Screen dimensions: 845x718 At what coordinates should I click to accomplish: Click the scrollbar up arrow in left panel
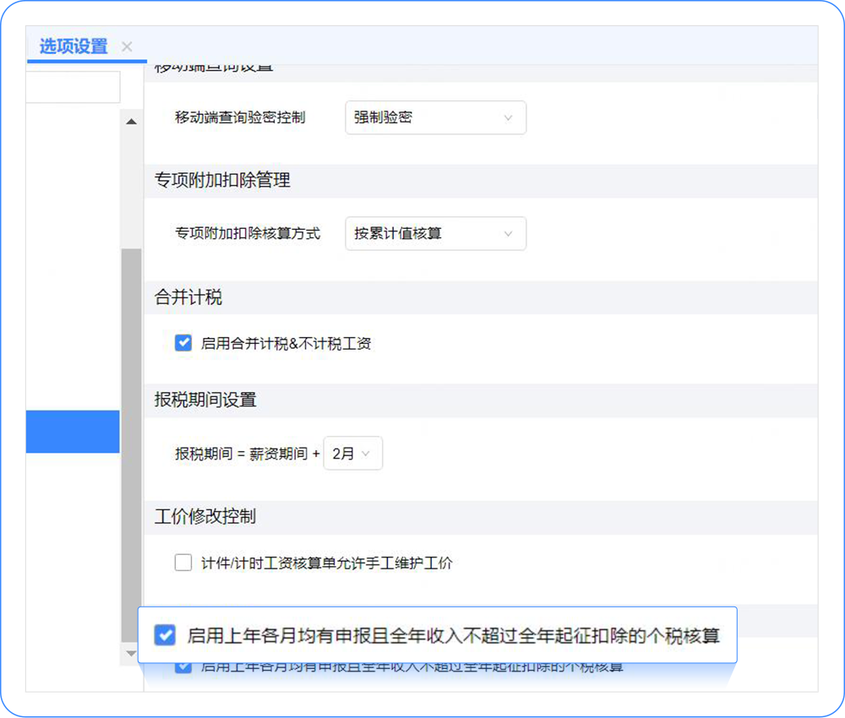(x=131, y=122)
